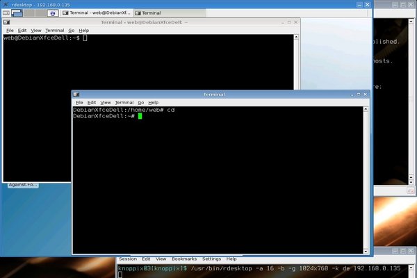This screenshot has width=417, height=278.
Task: Open Settings menu in bottom Konsole window
Action: click(211, 259)
